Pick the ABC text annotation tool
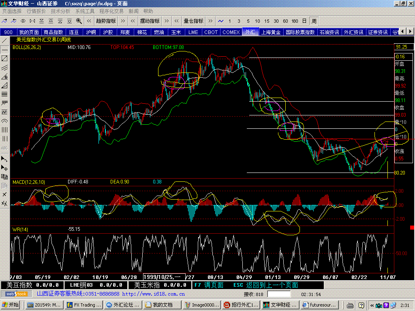Screen dimensions: 415x311 pyautogui.click(x=4, y=148)
